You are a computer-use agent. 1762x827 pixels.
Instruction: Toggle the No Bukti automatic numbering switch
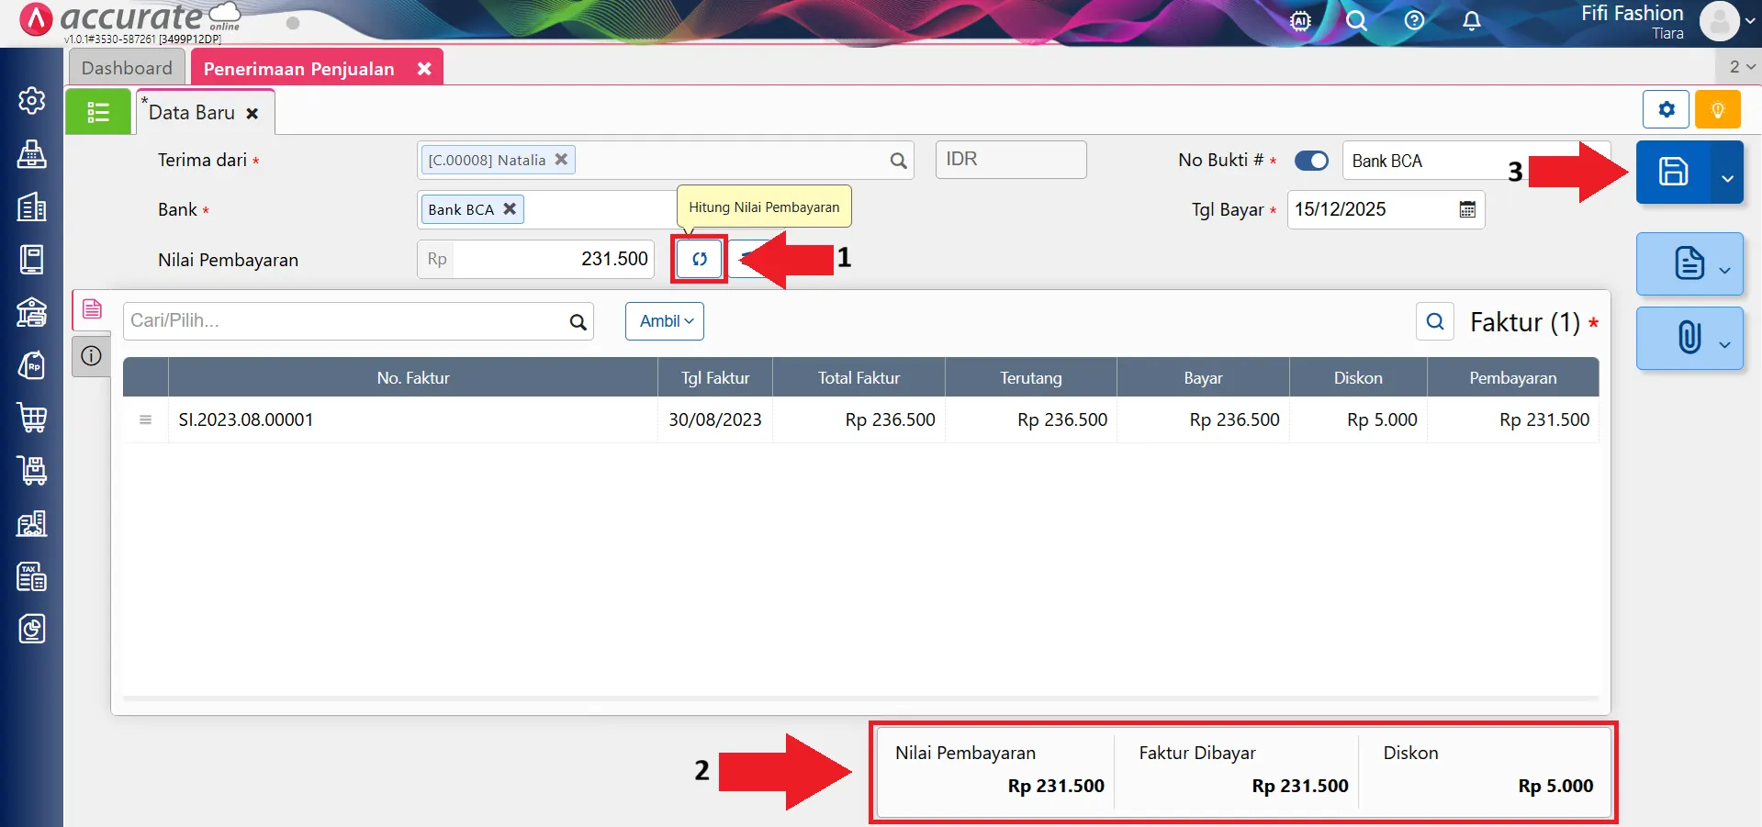click(x=1311, y=161)
